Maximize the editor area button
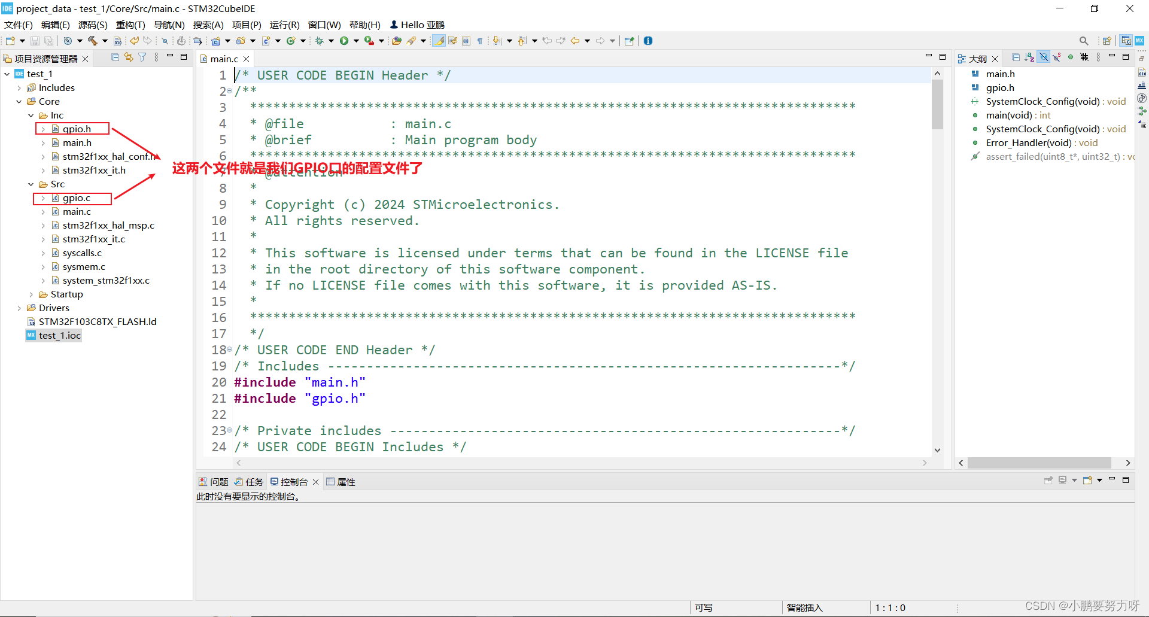Image resolution: width=1149 pixels, height=617 pixels. tap(943, 57)
